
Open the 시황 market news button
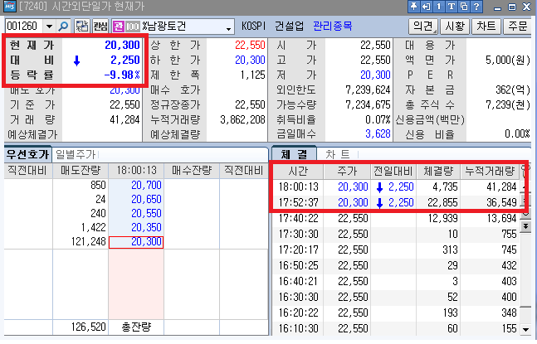[455, 26]
